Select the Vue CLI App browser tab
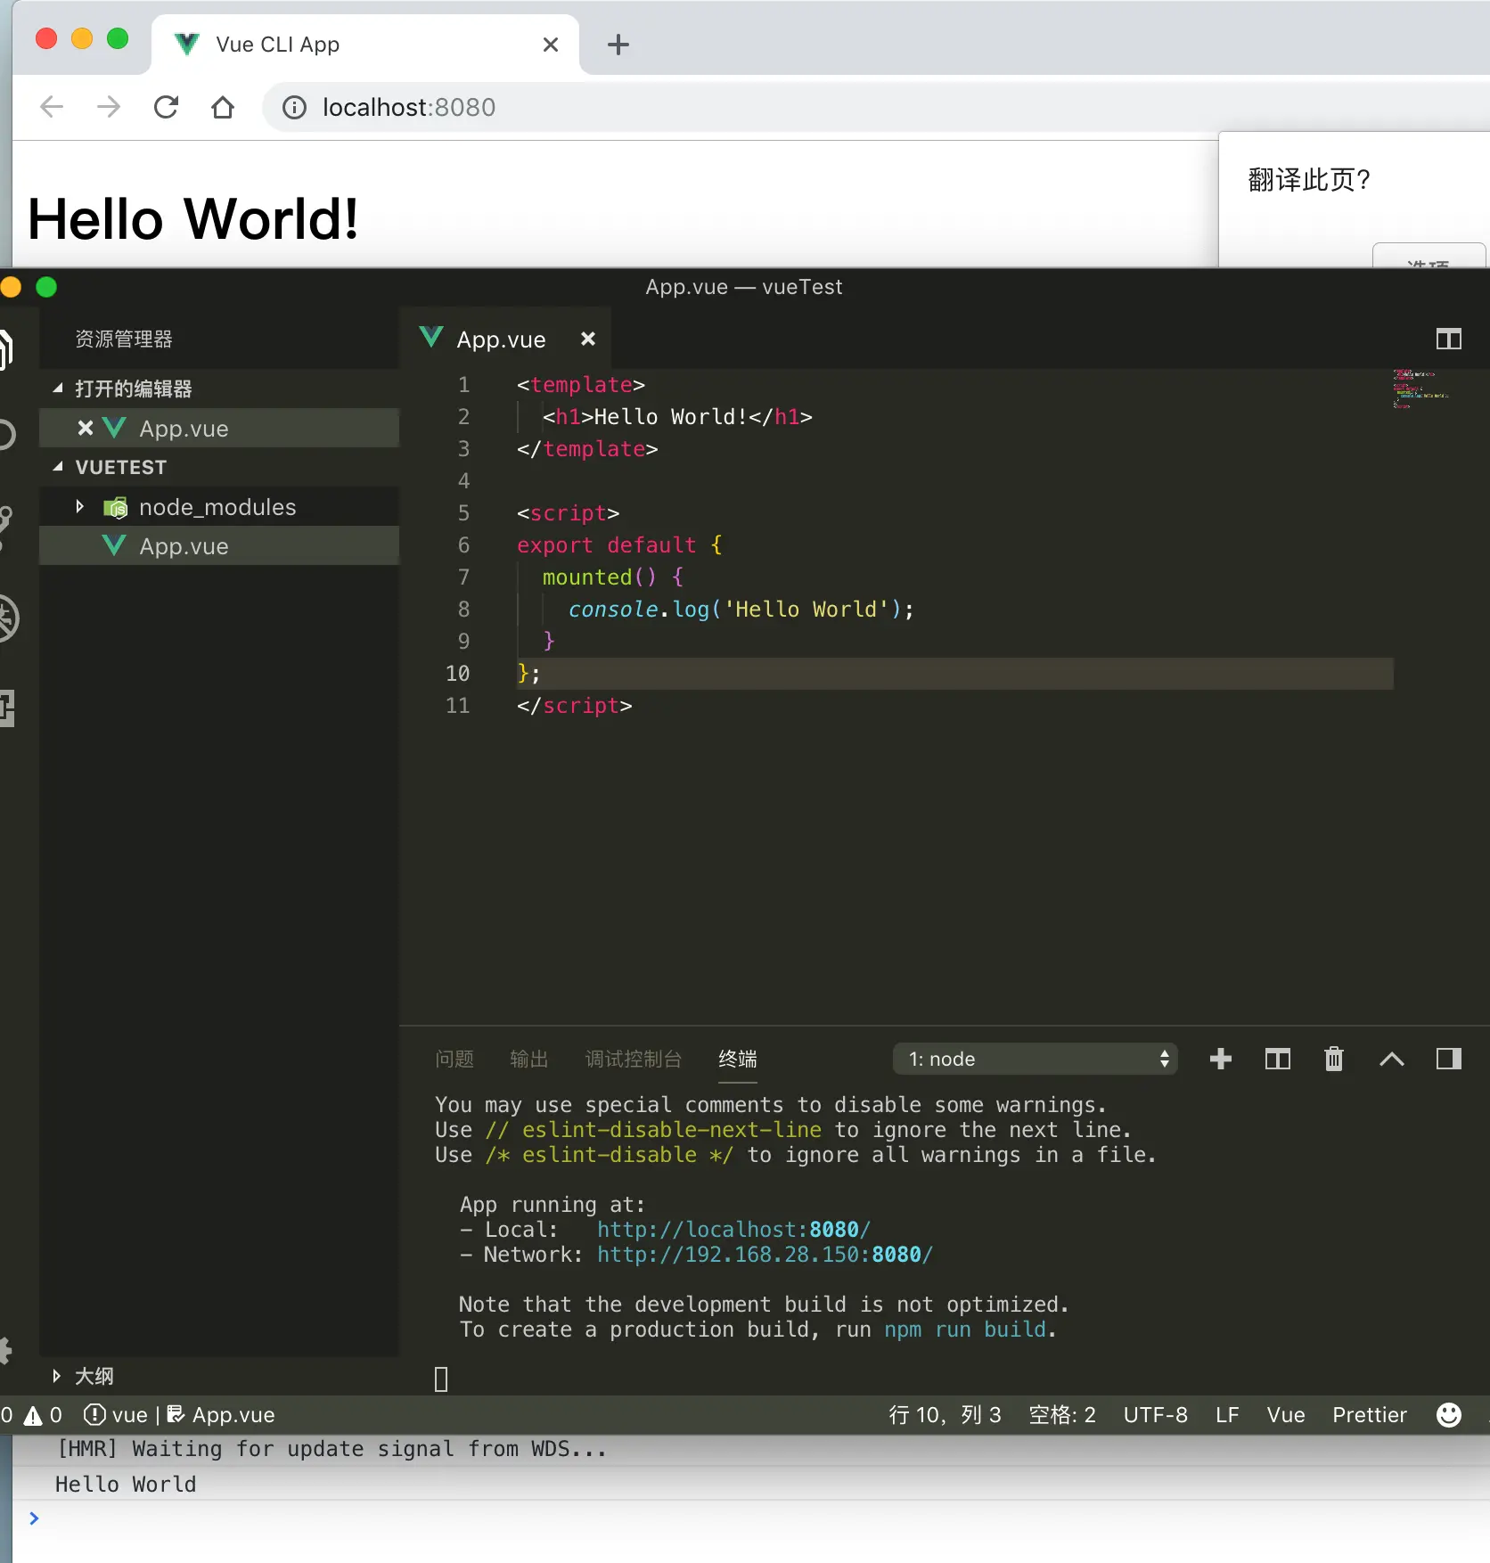Viewport: 1490px width, 1563px height. [x=365, y=45]
